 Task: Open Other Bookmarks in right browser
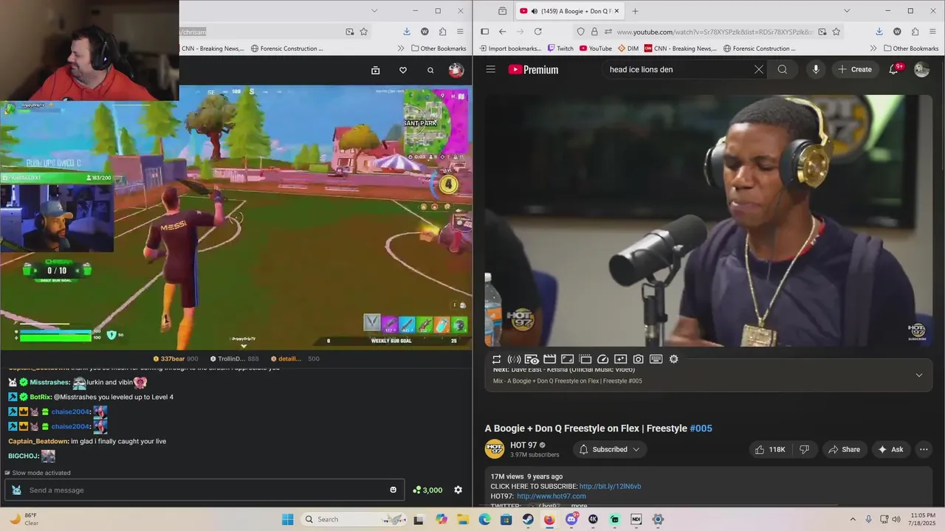(x=910, y=49)
